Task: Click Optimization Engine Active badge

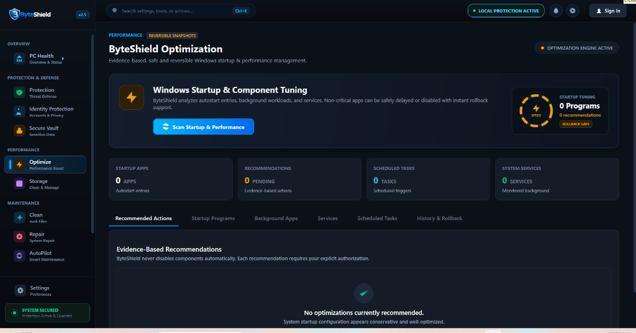Action: [577, 48]
